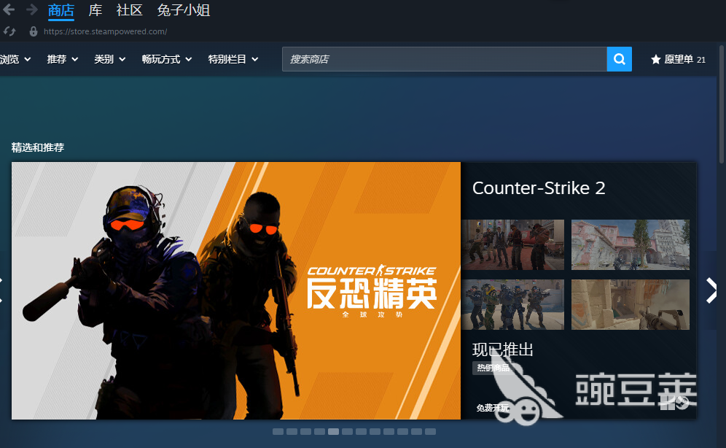This screenshot has height=448, width=726.
Task: Open the 商店 tab
Action: (x=61, y=10)
